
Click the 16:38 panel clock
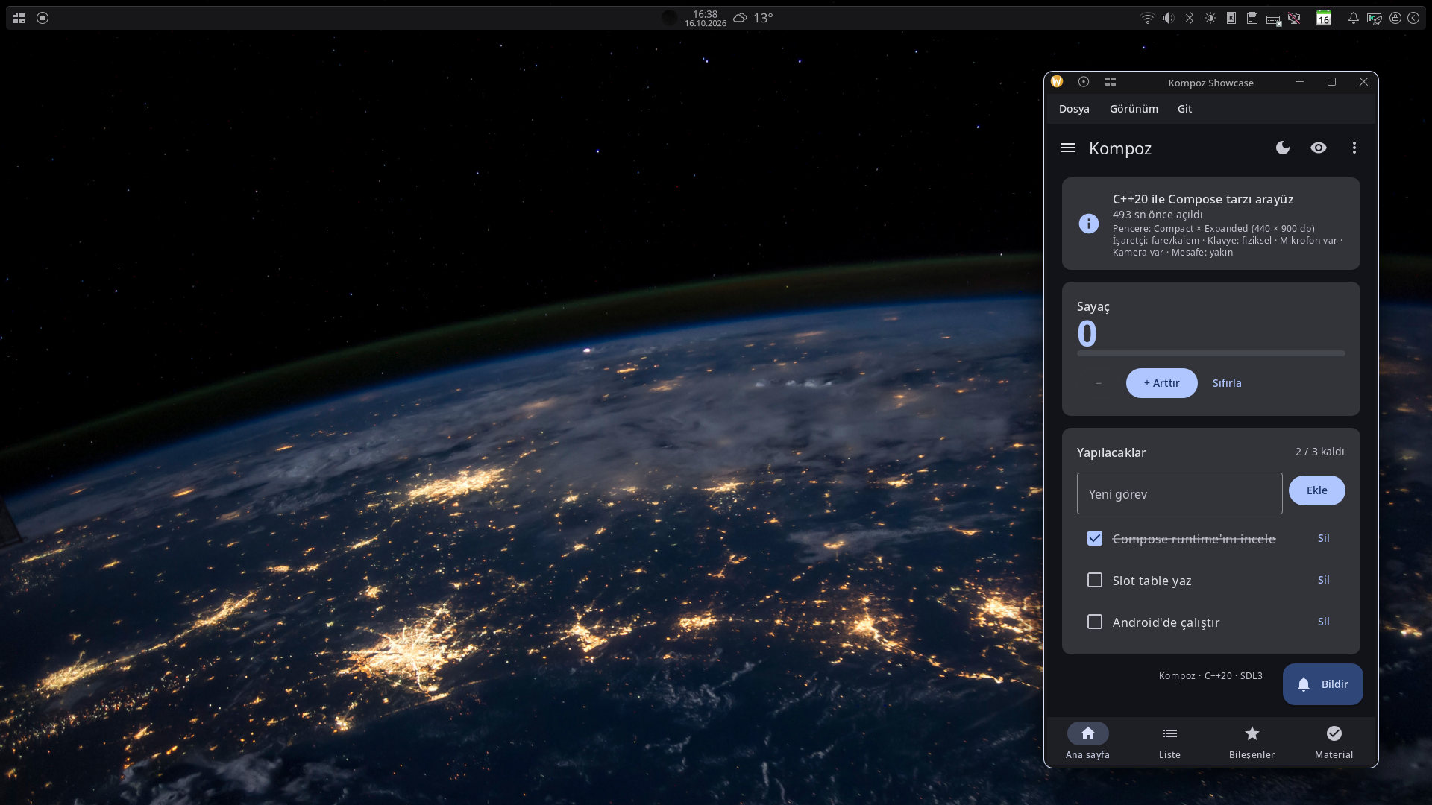click(706, 18)
